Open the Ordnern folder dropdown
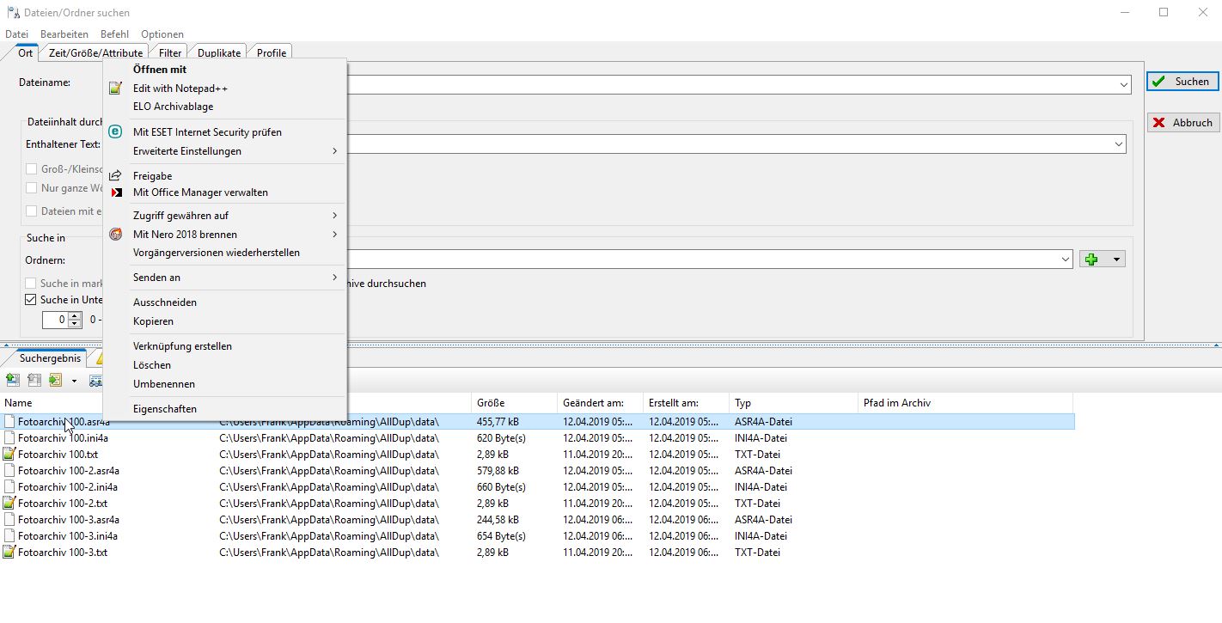This screenshot has width=1222, height=623. pos(1066,260)
